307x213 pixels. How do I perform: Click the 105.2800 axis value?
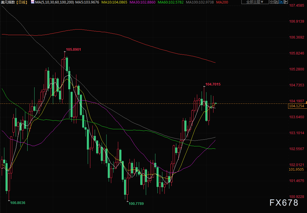tap(297, 69)
